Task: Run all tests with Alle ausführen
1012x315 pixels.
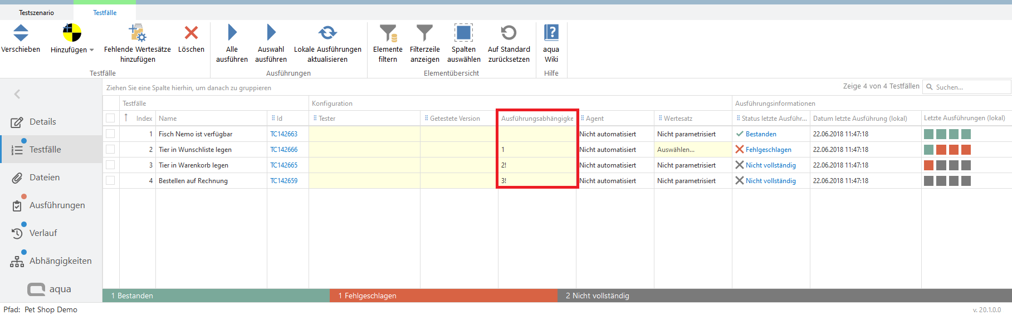Action: [x=232, y=33]
